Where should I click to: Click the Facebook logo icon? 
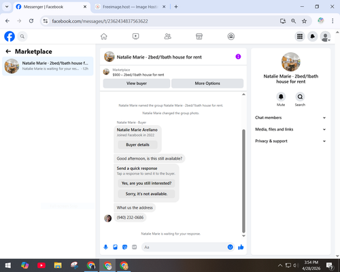(10, 36)
